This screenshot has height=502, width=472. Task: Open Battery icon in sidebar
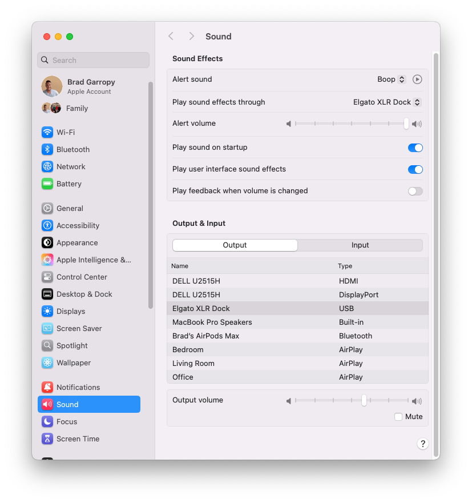pos(47,184)
